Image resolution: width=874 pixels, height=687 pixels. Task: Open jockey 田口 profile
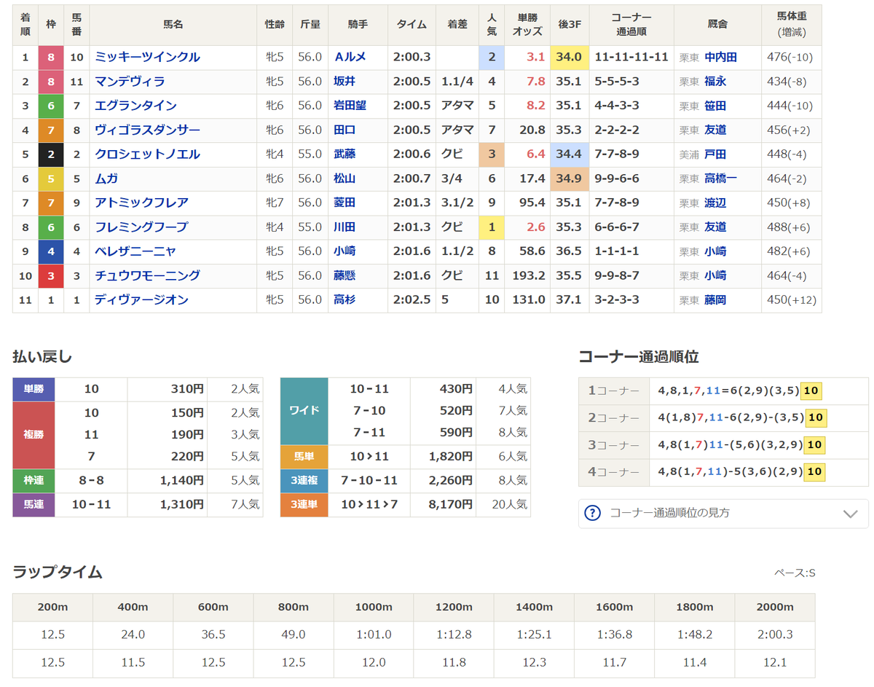[x=345, y=130]
